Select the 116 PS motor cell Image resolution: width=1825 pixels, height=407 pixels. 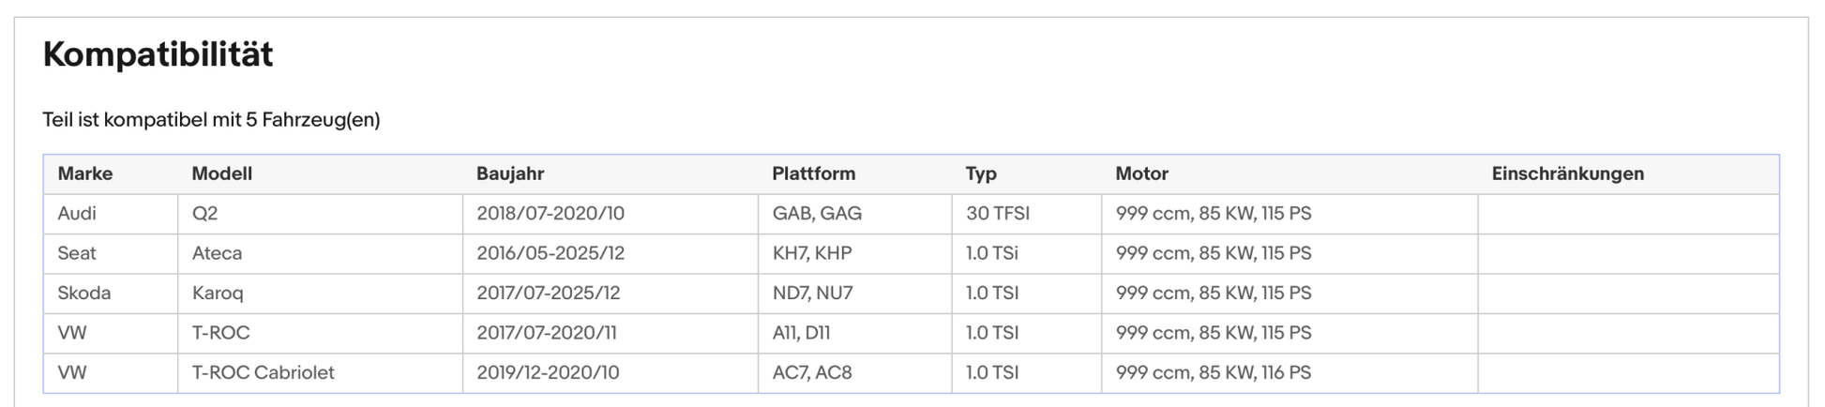tap(1290, 372)
